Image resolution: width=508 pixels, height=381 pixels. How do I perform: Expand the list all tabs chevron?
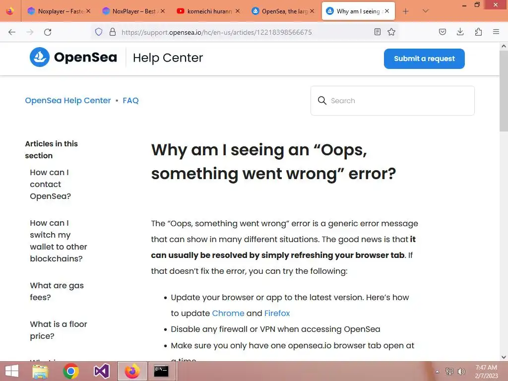426,11
